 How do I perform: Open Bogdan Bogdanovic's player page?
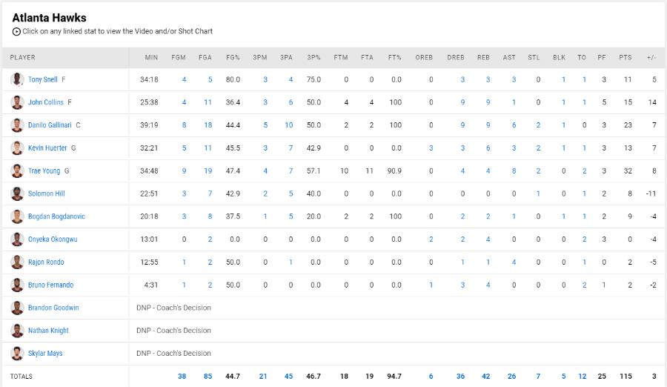(56, 216)
